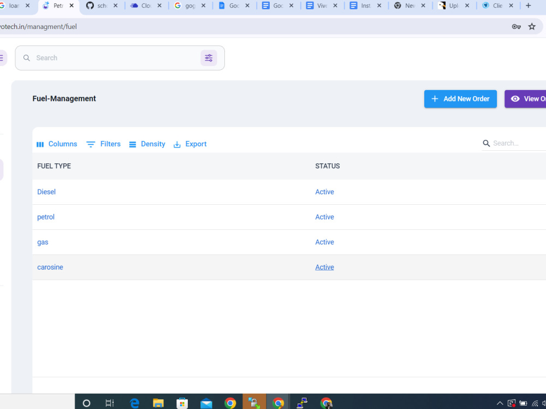Open the highlighted orange taskbar app icon
Image resolution: width=546 pixels, height=409 pixels.
pos(254,403)
